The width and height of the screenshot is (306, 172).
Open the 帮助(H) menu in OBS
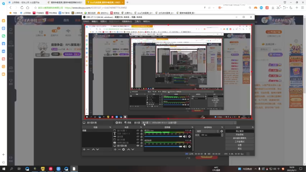coord(146,21)
